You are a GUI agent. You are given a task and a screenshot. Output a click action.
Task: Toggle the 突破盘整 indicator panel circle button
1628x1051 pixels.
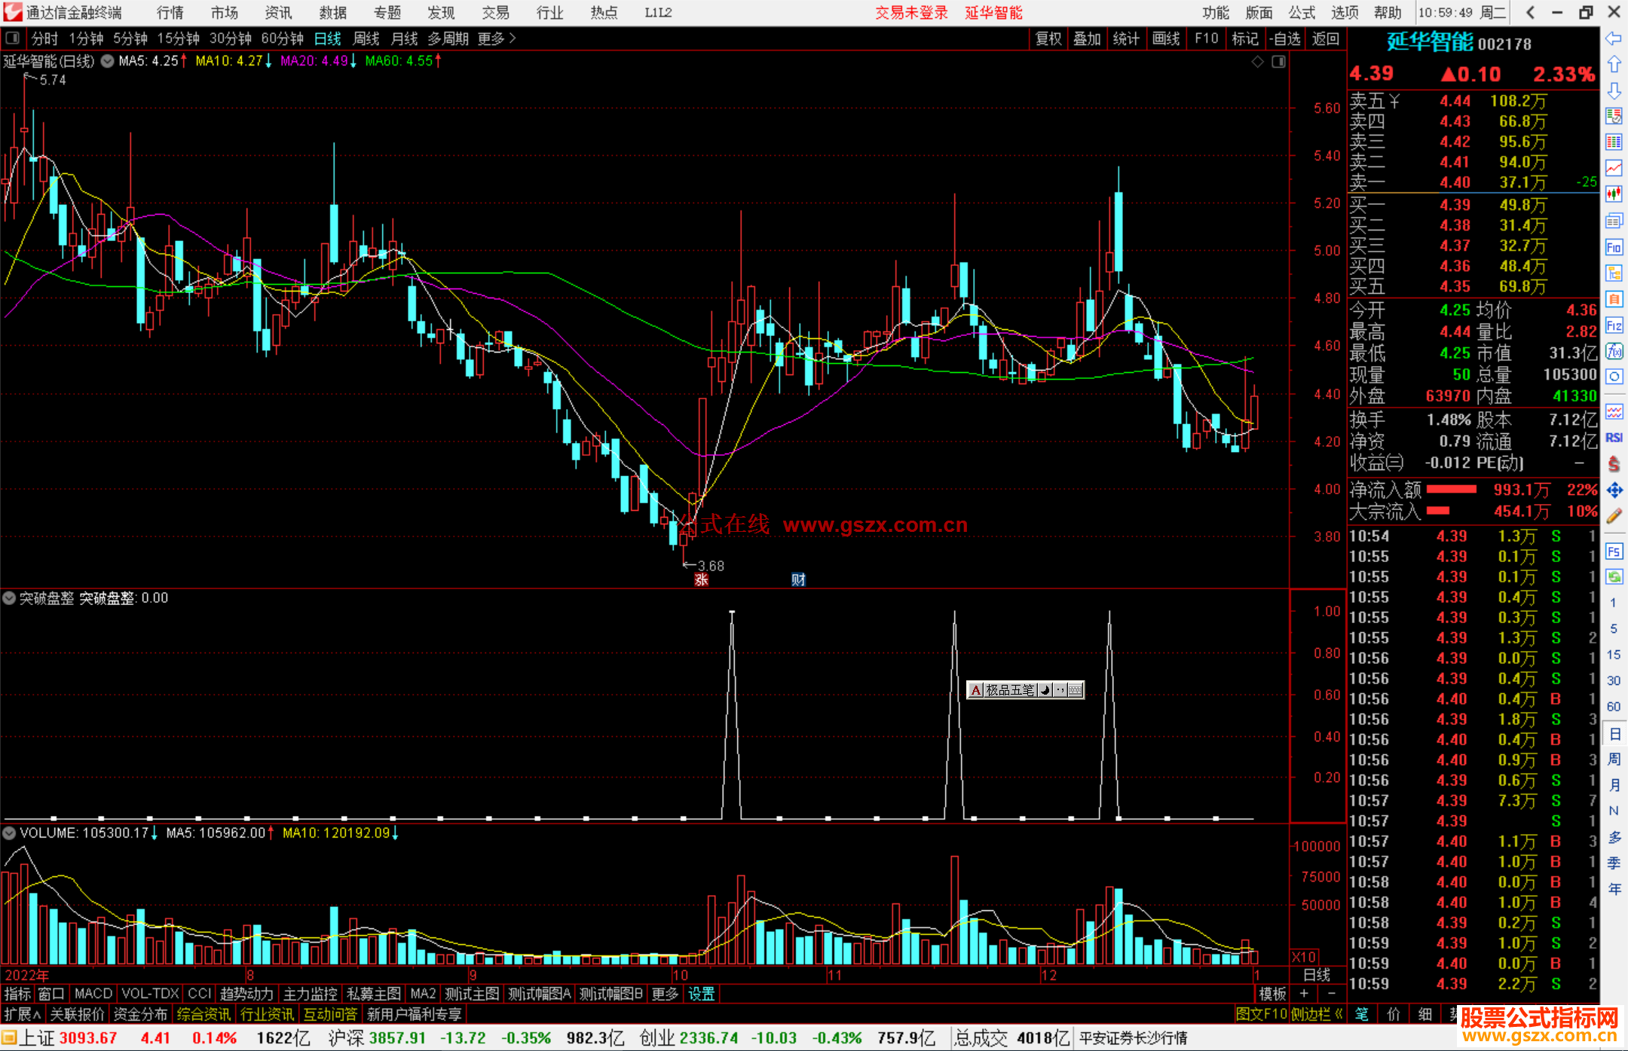coord(10,598)
